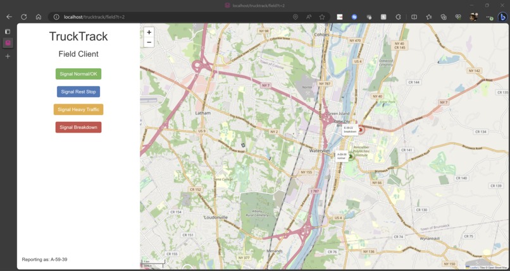Click the A-59-39 normal tooltip label
Screen dimensions: 510x271
[341, 157]
